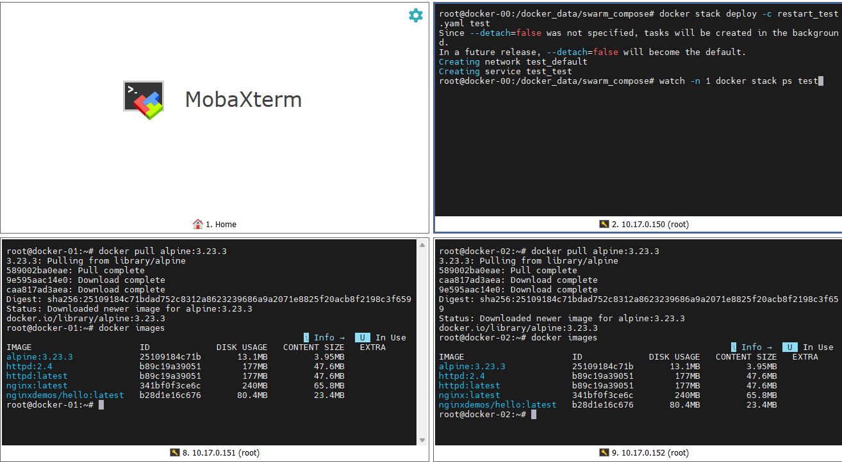Click 'Status: Downloaded newer image' line in docker-02
This screenshot has width=842, height=462.
(562, 319)
